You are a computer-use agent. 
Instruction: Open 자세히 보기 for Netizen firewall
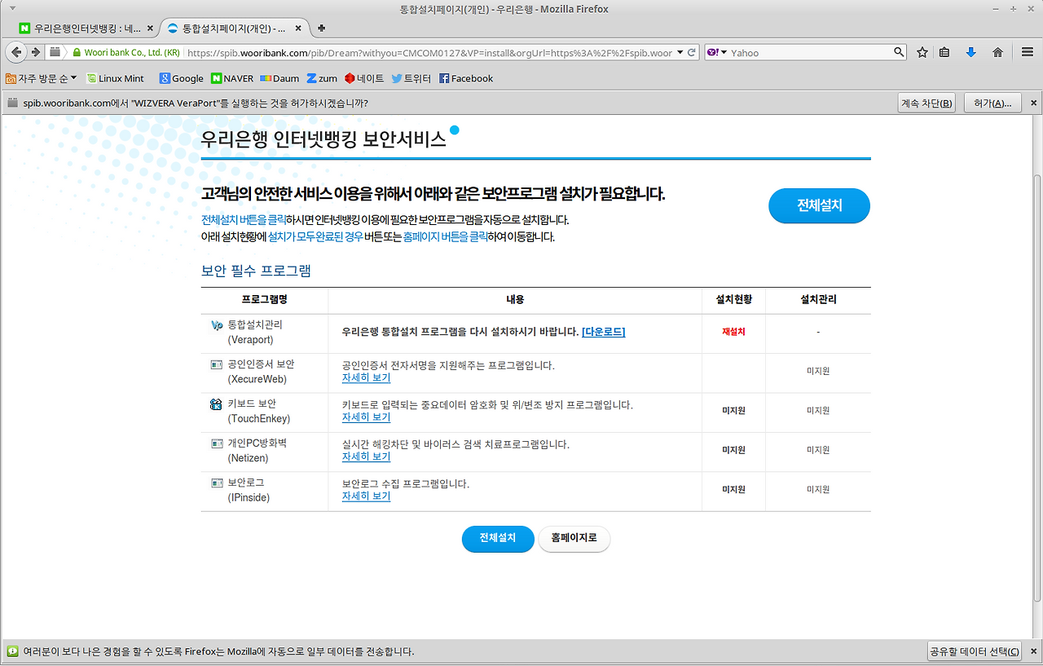pyautogui.click(x=366, y=456)
